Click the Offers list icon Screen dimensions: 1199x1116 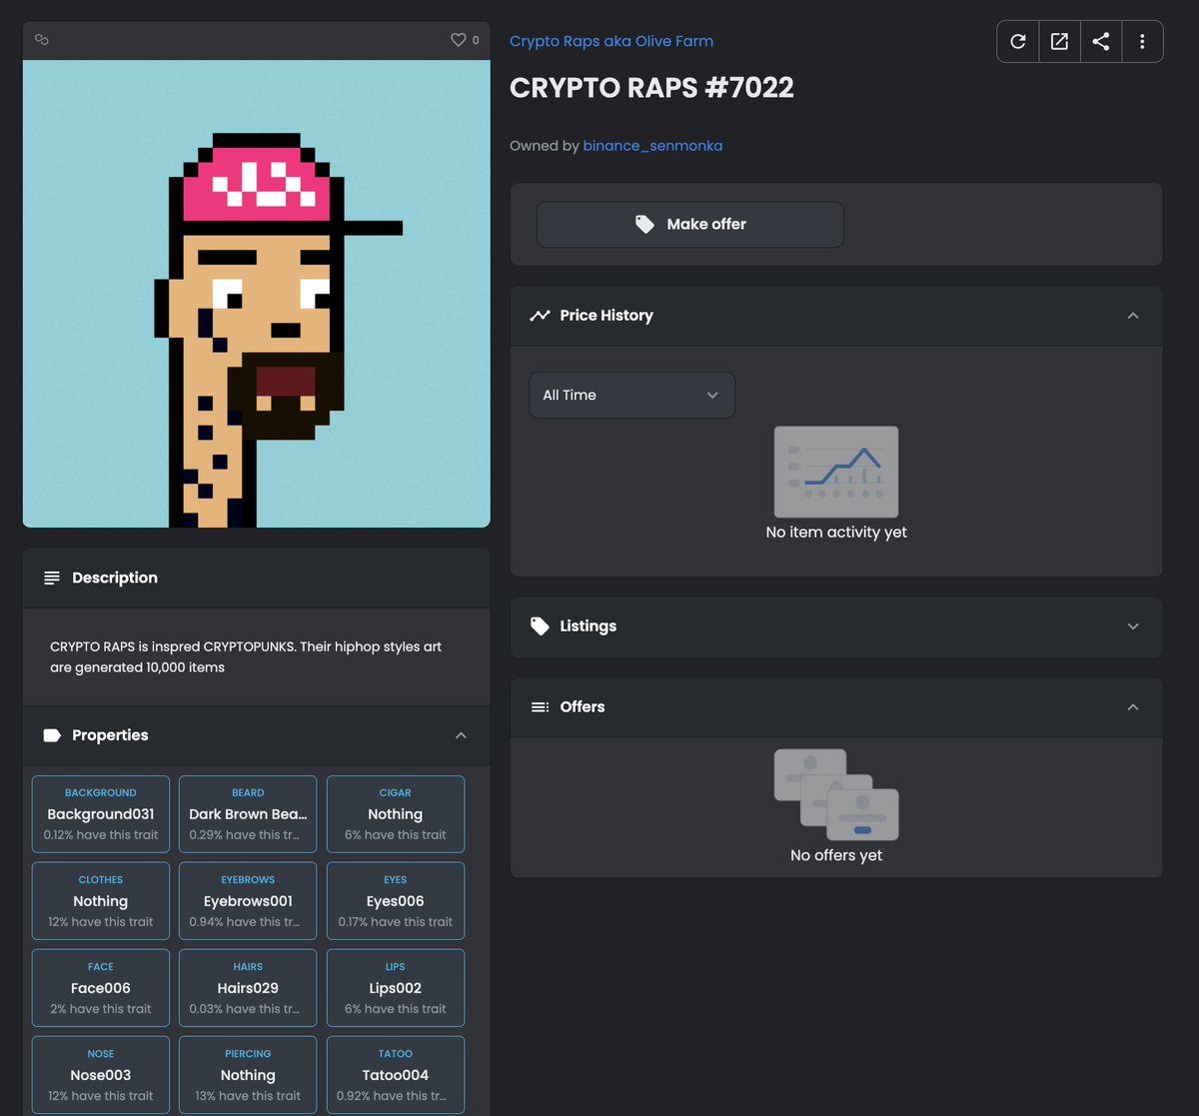tap(540, 707)
